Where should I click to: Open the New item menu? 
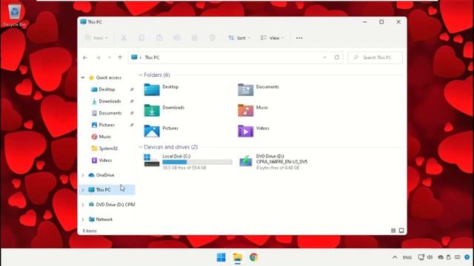[x=96, y=38]
